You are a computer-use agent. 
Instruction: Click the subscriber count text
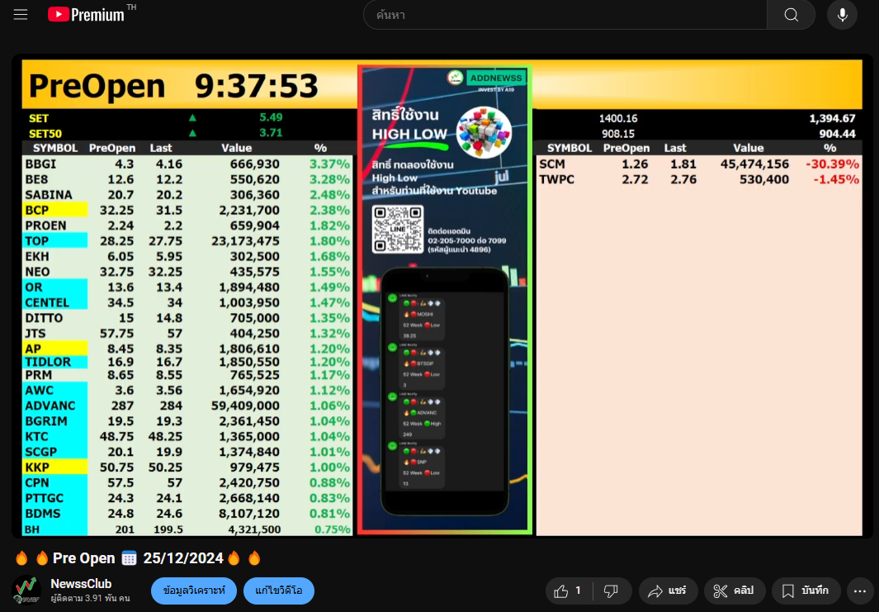[x=90, y=598]
